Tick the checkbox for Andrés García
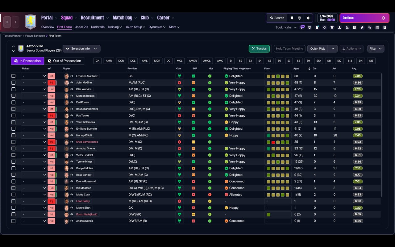The image size is (395, 247). pos(13,221)
